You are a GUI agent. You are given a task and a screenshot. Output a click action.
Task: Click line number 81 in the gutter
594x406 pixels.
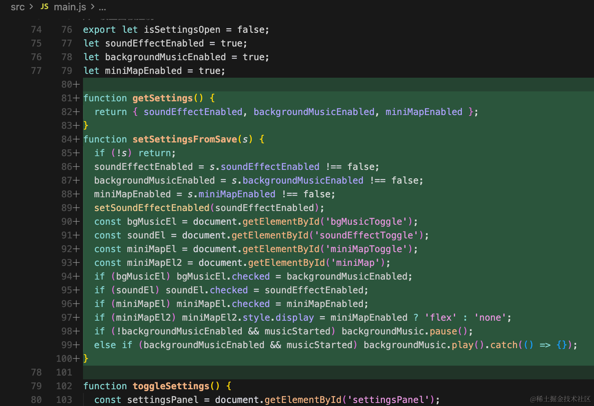point(67,98)
